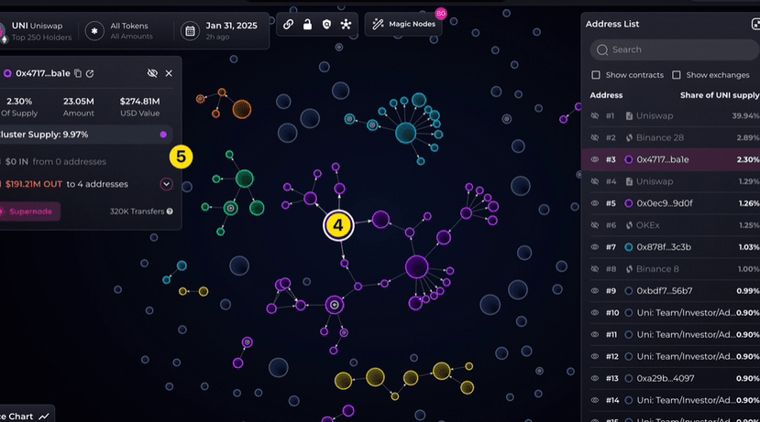The image size is (760, 422).
Task: Click exchange icon in row #2 Binance 28
Action: coord(629,138)
